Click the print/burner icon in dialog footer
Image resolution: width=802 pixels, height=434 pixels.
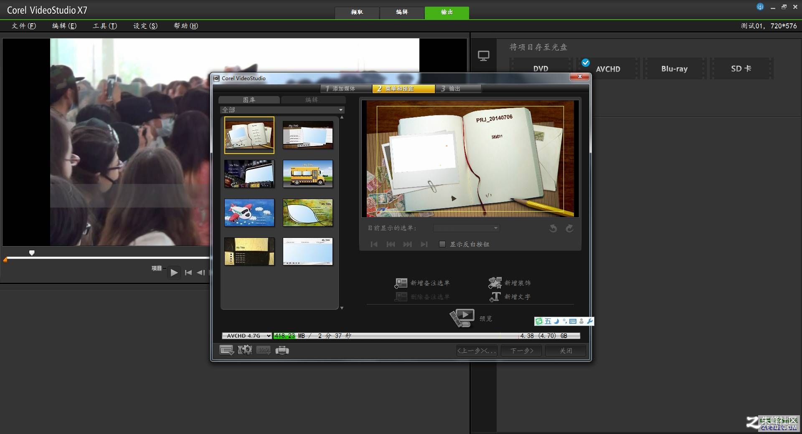tap(282, 350)
